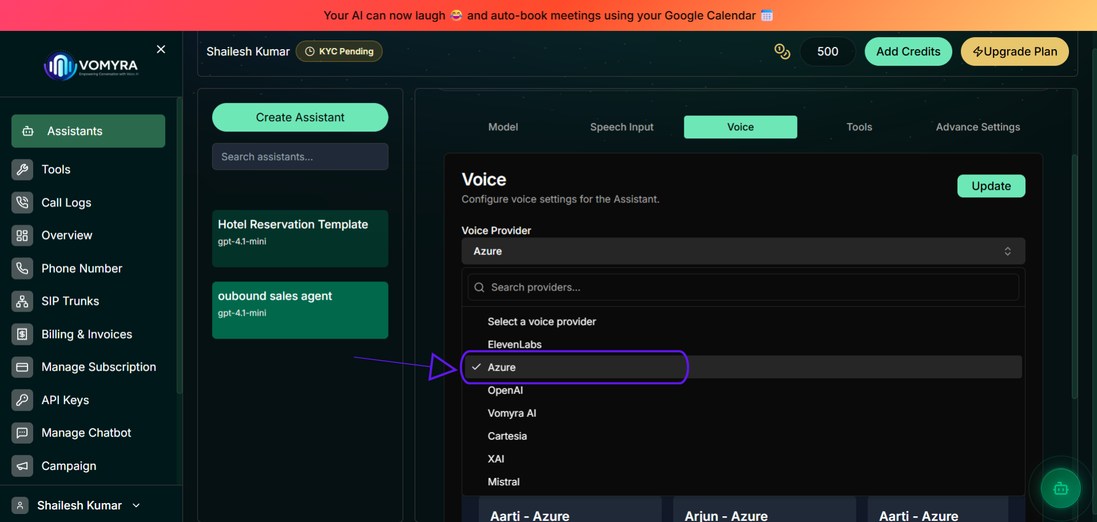This screenshot has width=1097, height=522.
Task: Switch to the Model tab
Action: click(x=503, y=127)
